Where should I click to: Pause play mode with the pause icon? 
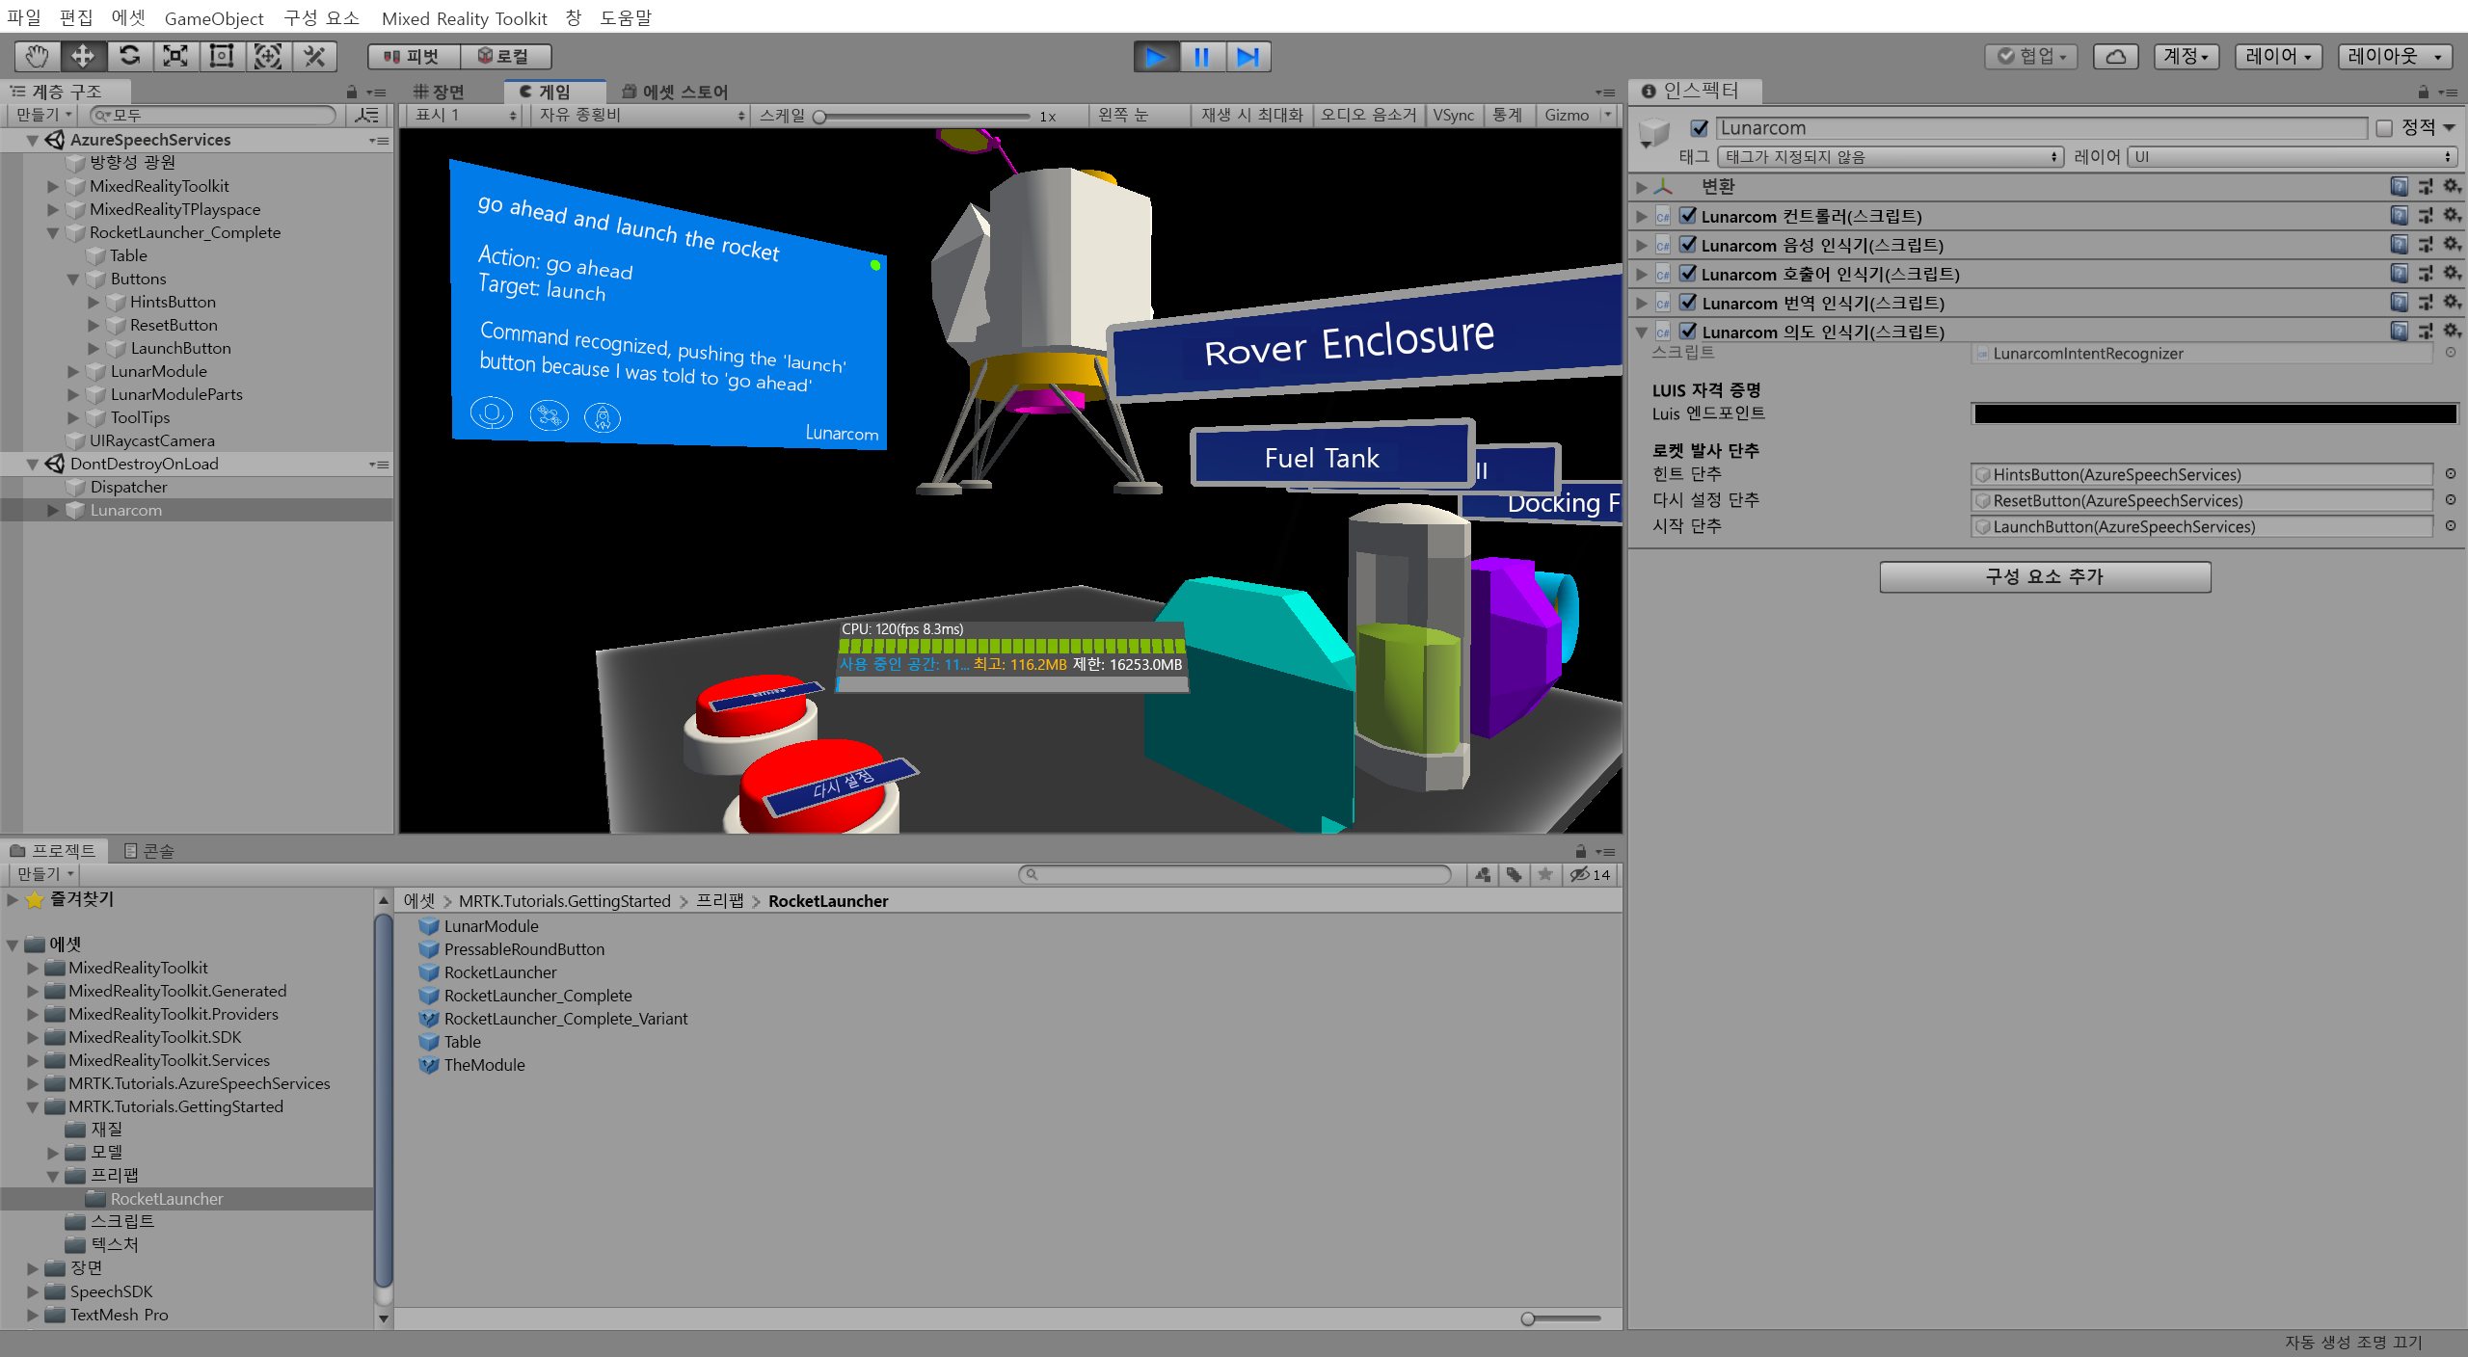(x=1201, y=56)
